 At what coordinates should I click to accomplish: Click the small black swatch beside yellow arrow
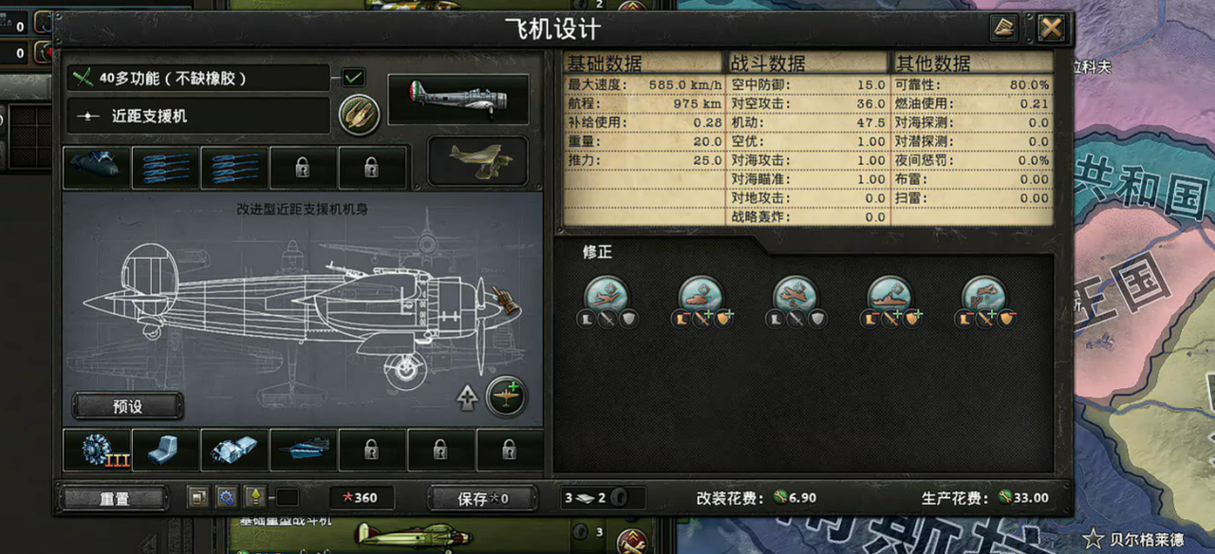pyautogui.click(x=287, y=497)
